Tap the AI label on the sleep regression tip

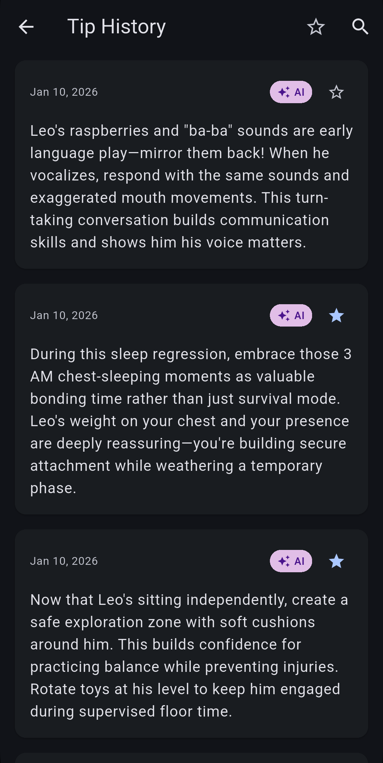pyautogui.click(x=299, y=316)
